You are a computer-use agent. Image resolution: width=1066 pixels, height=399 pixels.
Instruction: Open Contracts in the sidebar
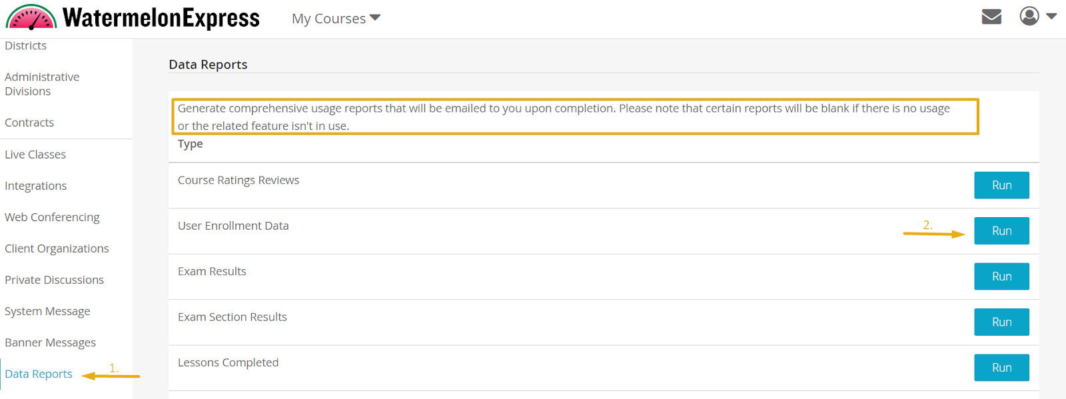(29, 123)
